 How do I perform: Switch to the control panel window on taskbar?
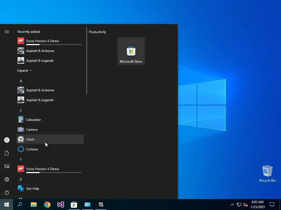[88, 205]
